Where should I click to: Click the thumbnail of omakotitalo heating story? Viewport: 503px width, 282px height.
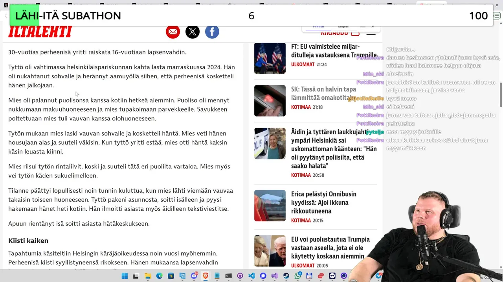(x=270, y=101)
